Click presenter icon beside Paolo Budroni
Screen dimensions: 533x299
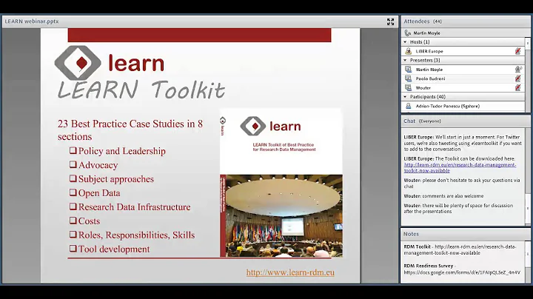coord(408,78)
